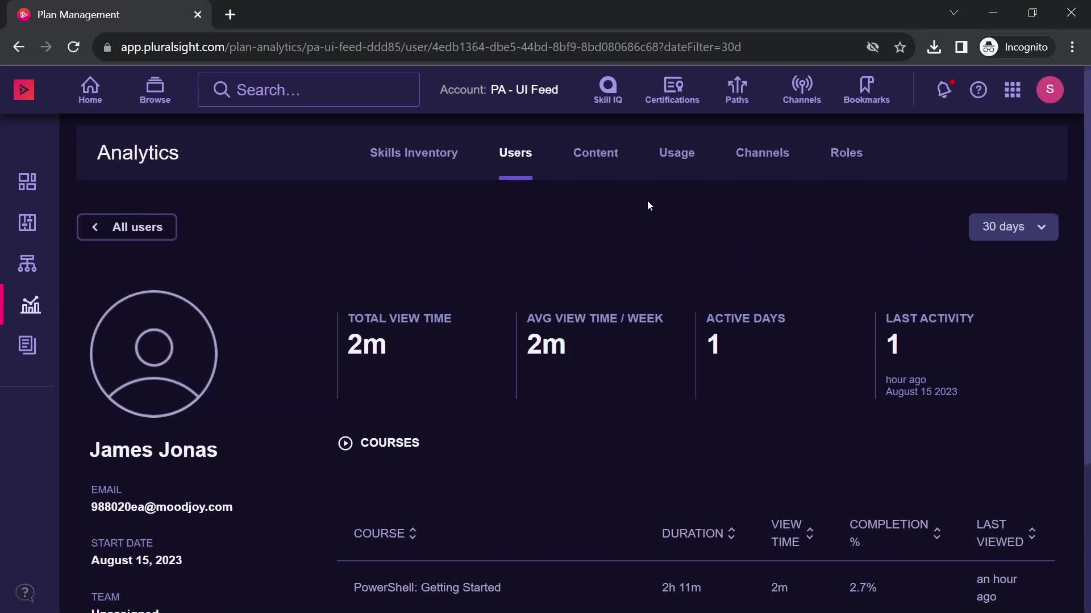The width and height of the screenshot is (1091, 613).
Task: Click the August 15 2023 last activity date
Action: [921, 392]
